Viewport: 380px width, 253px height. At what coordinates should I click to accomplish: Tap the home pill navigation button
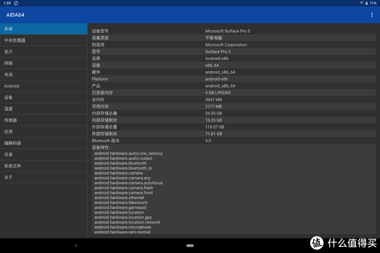tap(190, 246)
